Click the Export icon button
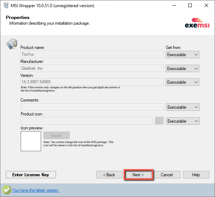Screen dimensions: 215x197 56,136
